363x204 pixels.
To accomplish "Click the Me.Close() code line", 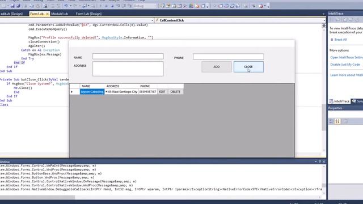I will (x=23, y=88).
